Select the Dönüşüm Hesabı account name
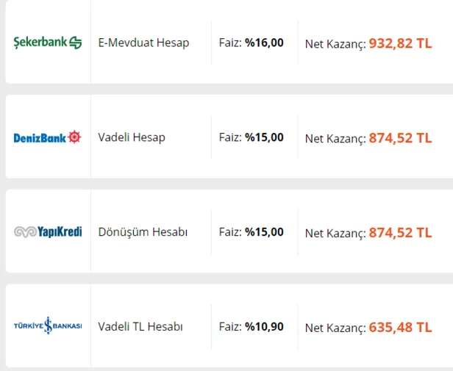 (143, 232)
